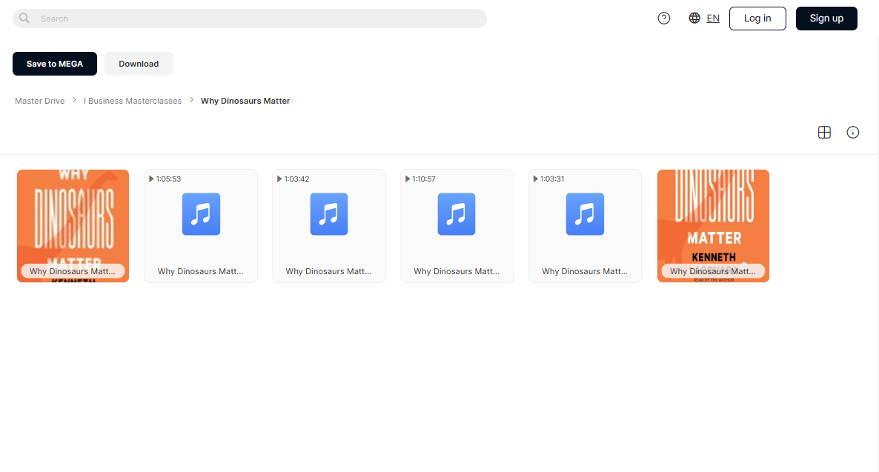Open the info panel icon
Viewport: 879px width, 472px height.
[852, 133]
